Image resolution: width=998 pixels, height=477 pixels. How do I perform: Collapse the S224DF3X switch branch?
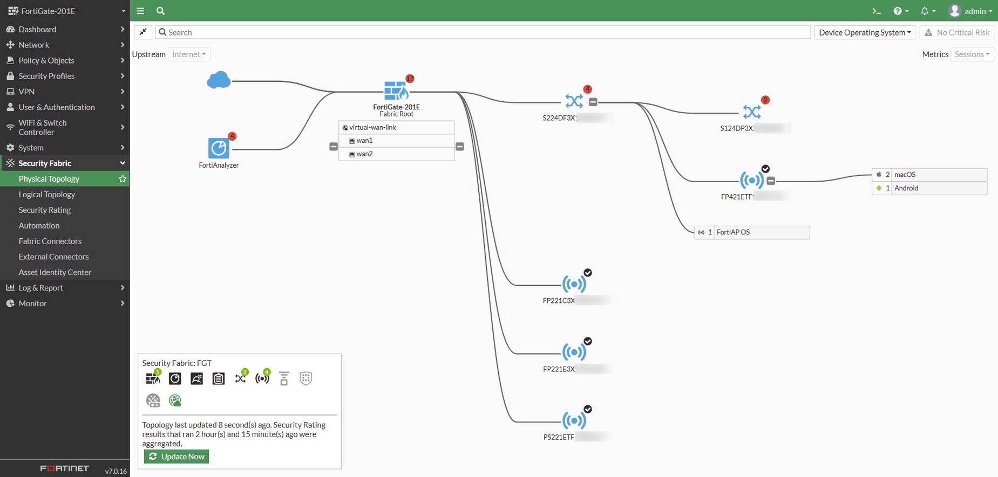click(x=593, y=102)
